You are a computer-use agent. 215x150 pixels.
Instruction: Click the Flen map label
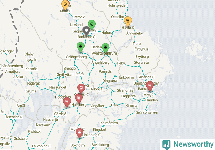click(x=114, y=105)
